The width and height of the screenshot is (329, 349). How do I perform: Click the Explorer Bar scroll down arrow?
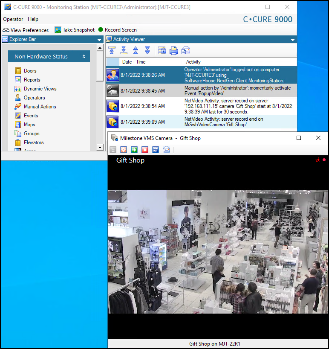pyautogui.click(x=100, y=147)
